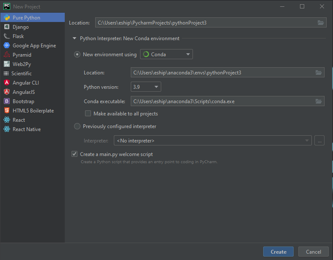Viewport: 333px width, 260px height.
Task: Browse for project Location folder icon
Action: [320, 22]
